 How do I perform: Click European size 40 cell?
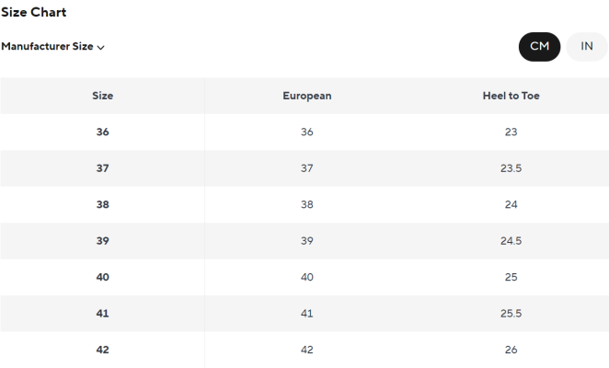coord(307,277)
